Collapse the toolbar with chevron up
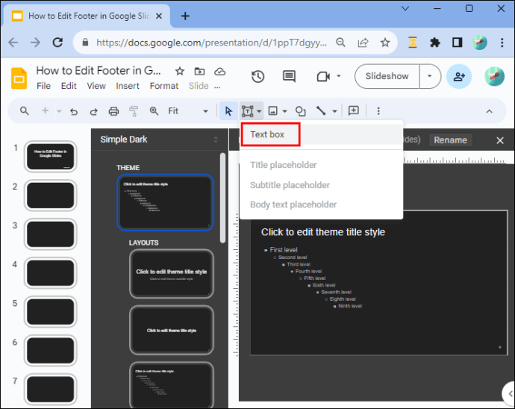The image size is (515, 409). click(x=489, y=111)
